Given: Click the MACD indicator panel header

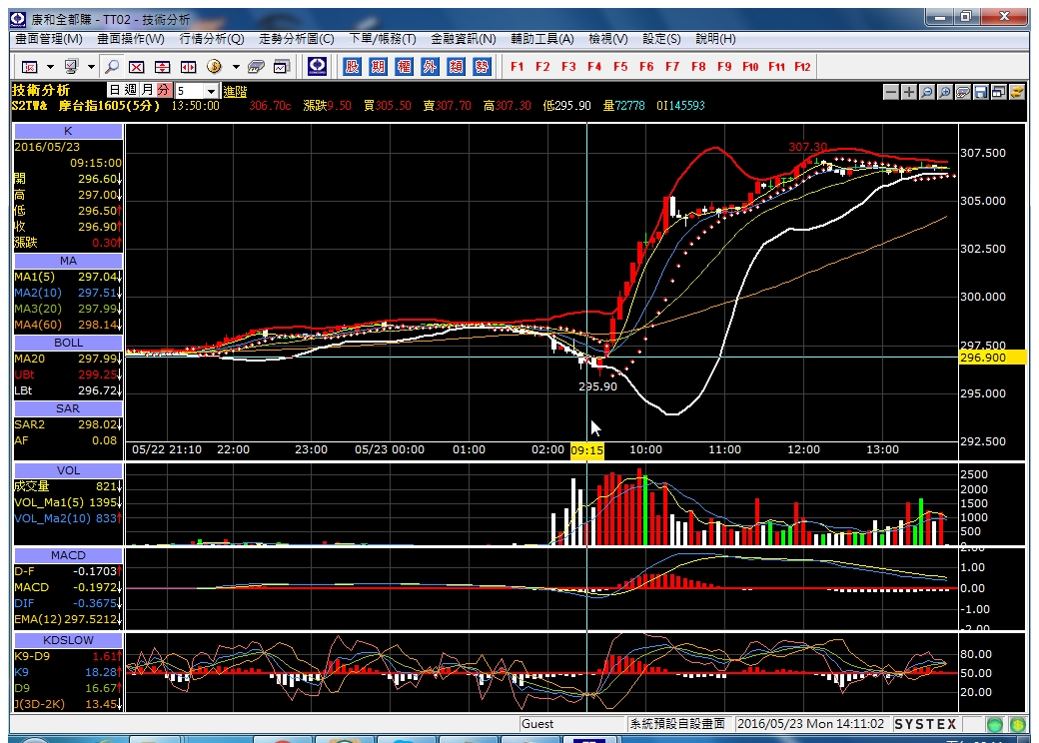Looking at the screenshot, I should (x=68, y=555).
